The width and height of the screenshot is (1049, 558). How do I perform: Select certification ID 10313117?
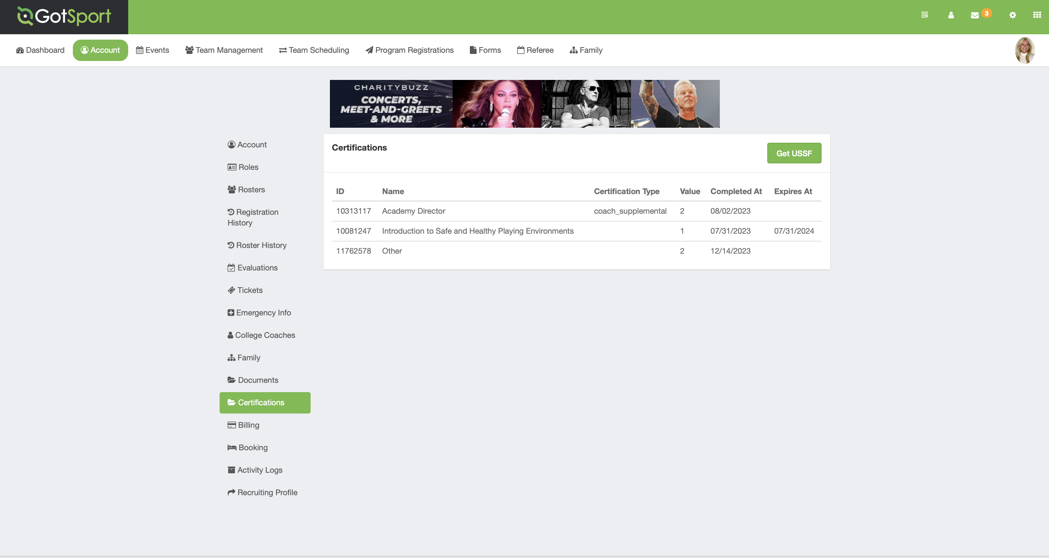click(353, 211)
